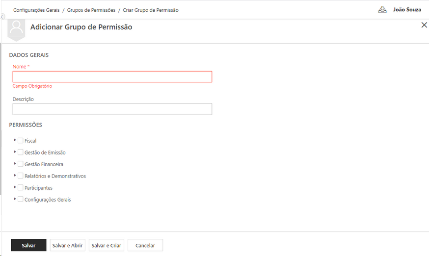Expand Relatórios e Demonstrativos tree arrow

[15, 176]
